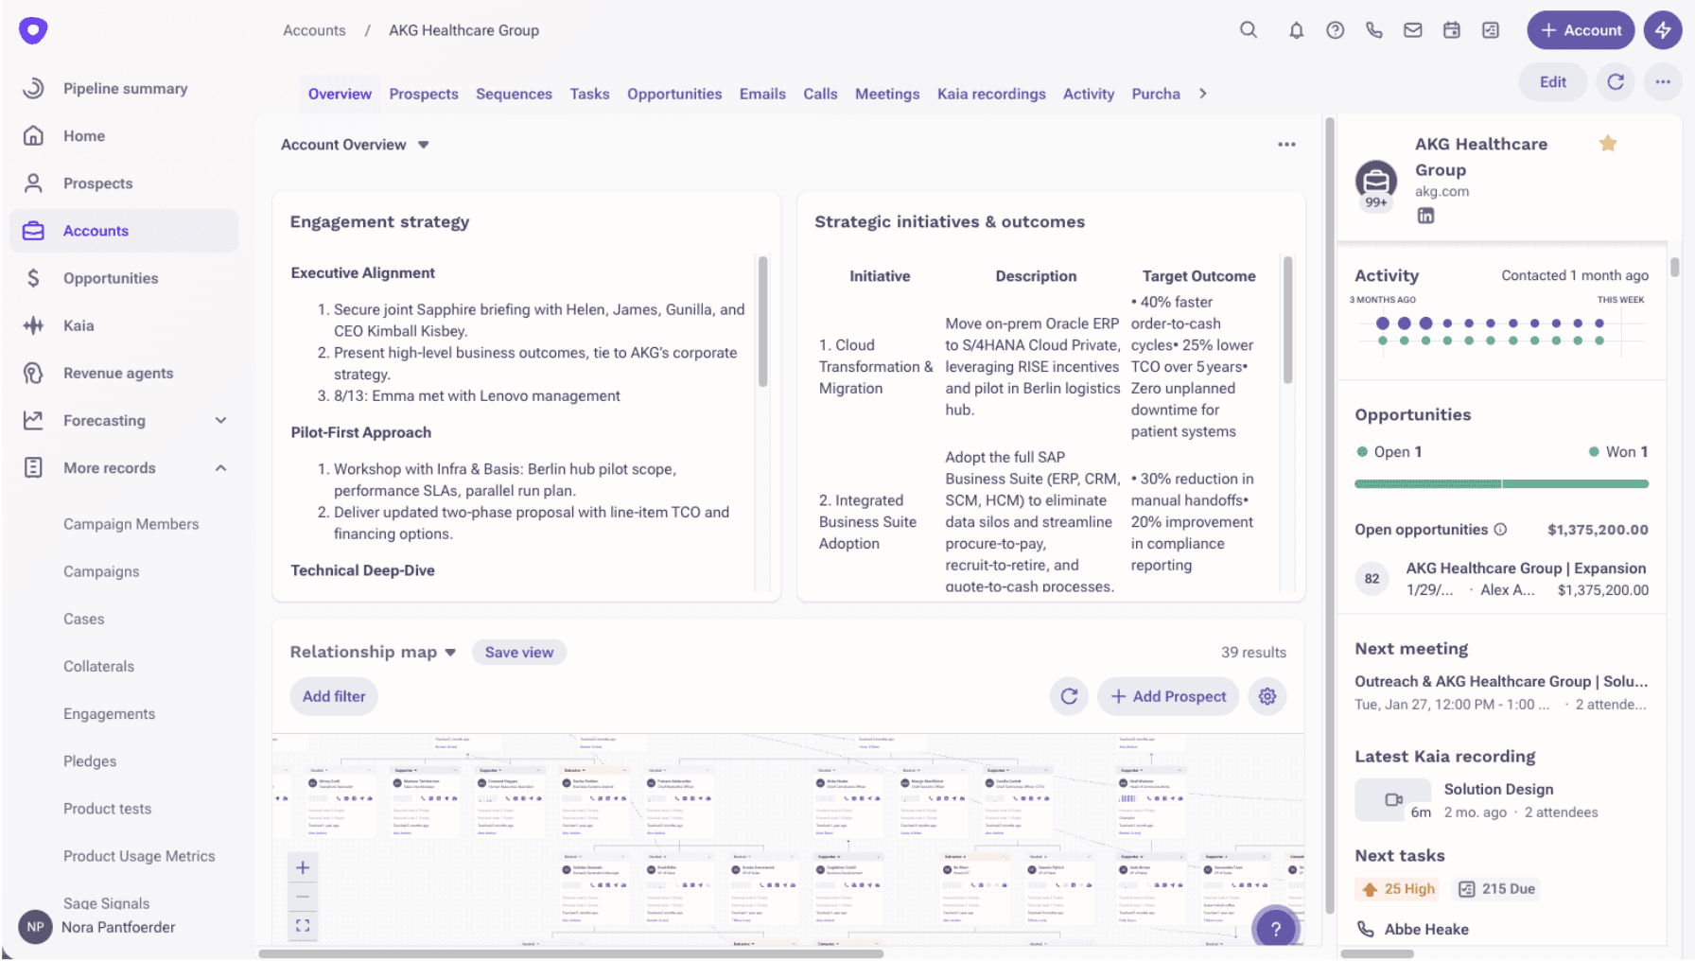Image resolution: width=1695 pixels, height=961 pixels.
Task: Collapse the More records section
Action: coord(220,467)
